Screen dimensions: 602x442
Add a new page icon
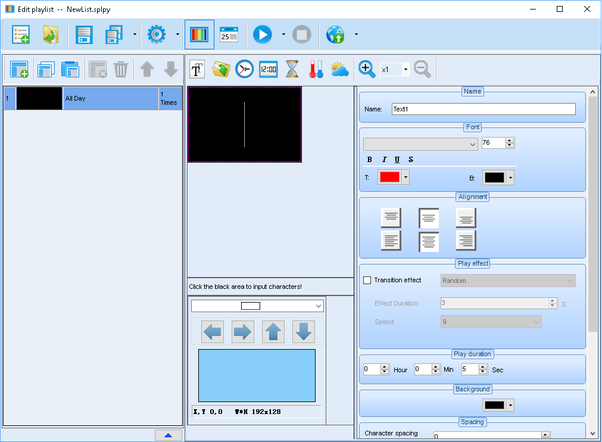point(19,70)
